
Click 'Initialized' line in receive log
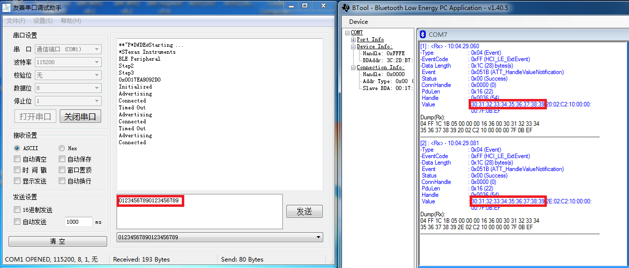pyautogui.click(x=135, y=87)
